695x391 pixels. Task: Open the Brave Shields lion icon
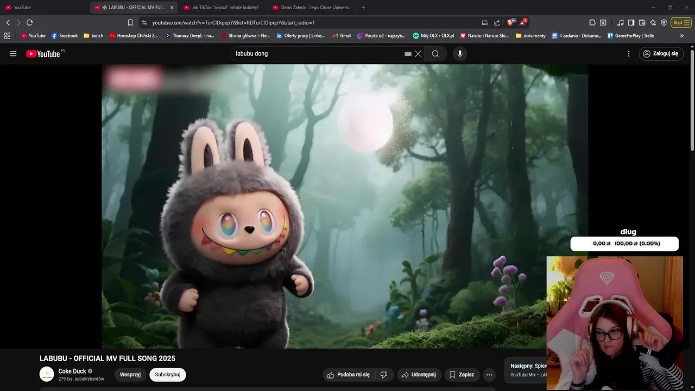[510, 22]
